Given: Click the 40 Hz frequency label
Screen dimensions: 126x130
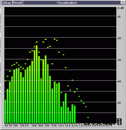Looking at the screenshot, I should 6,125.
